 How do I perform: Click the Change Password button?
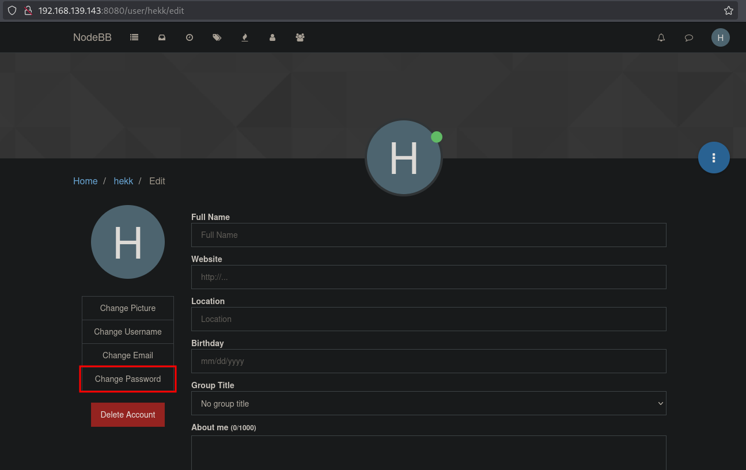pos(128,379)
